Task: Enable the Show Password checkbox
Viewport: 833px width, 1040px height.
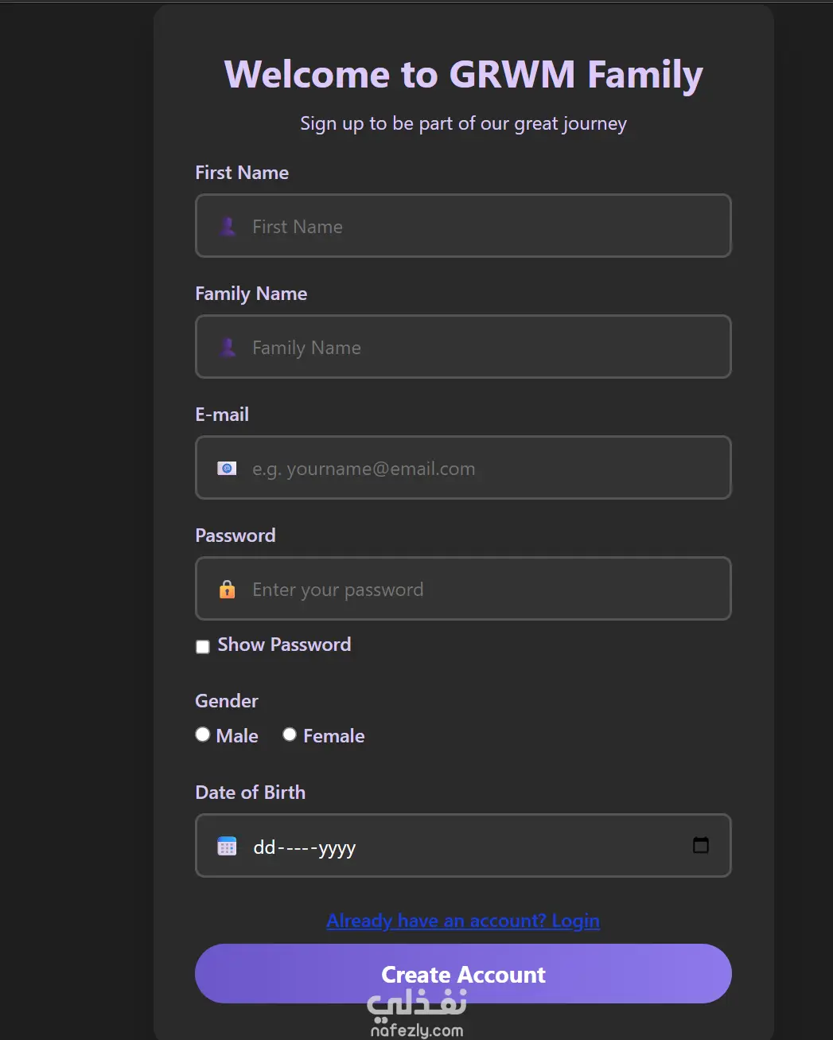Action: [203, 647]
